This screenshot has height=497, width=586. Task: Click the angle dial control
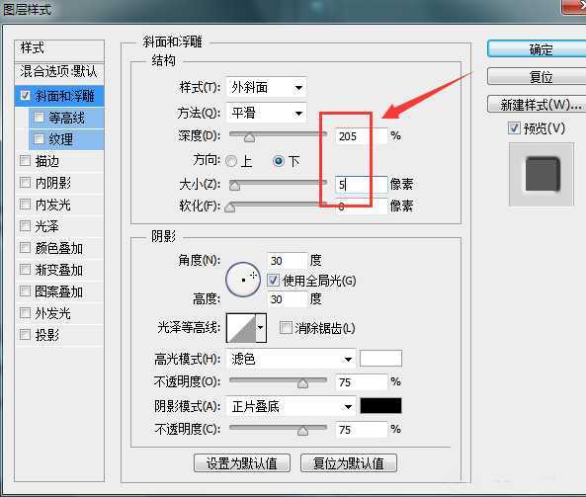[243, 280]
